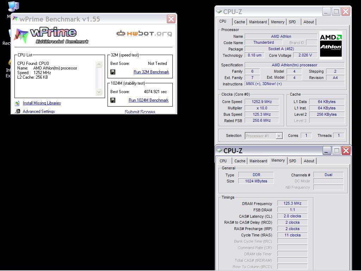361x271 pixels.
Task: Switch to Memory tab in upper CPU-Z
Action: 277,22
